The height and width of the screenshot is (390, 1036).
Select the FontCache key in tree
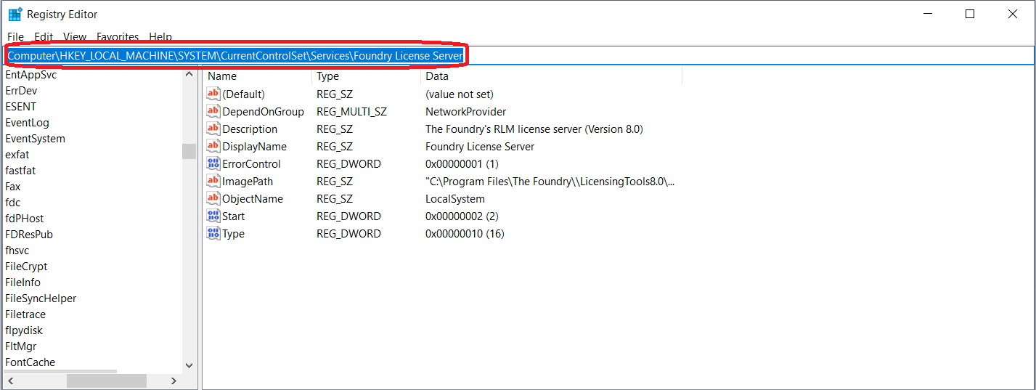pyautogui.click(x=30, y=362)
